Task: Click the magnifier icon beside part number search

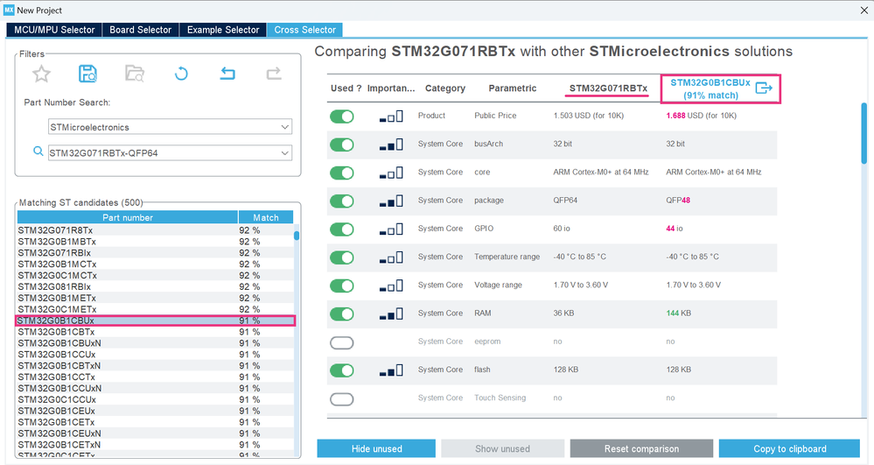Action: click(x=38, y=151)
